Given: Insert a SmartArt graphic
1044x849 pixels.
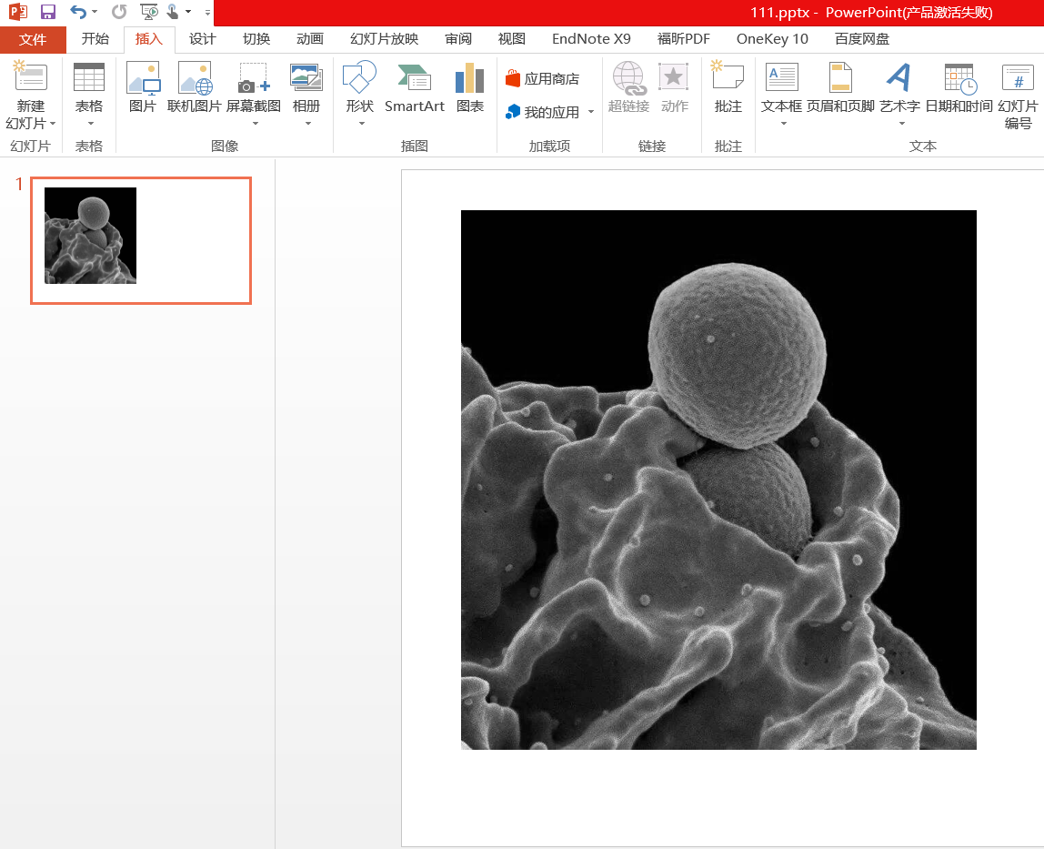Looking at the screenshot, I should [414, 86].
